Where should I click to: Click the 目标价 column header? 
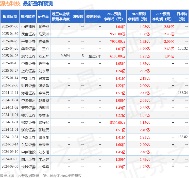tap(182, 17)
